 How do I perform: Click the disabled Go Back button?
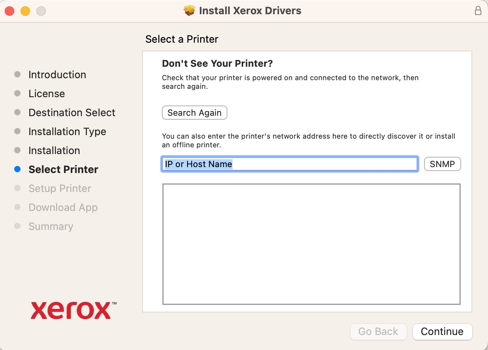click(378, 332)
